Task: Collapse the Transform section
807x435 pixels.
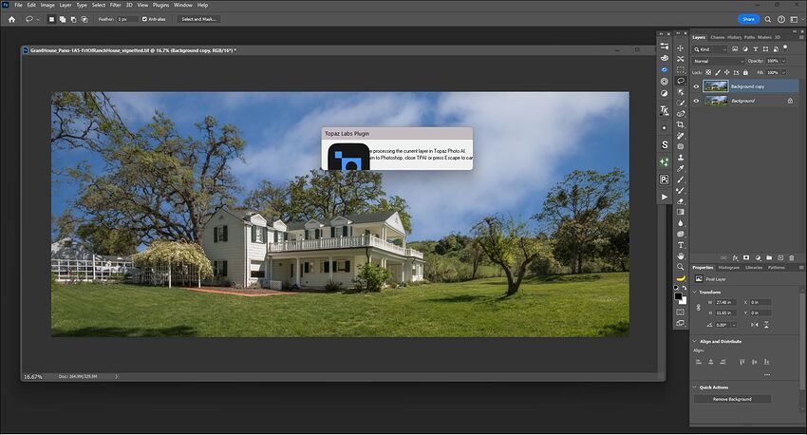Action: click(x=695, y=292)
